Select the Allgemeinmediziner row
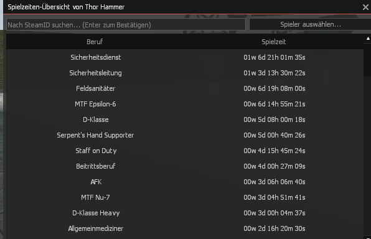Screen dimensions: 371x239 tap(185, 228)
